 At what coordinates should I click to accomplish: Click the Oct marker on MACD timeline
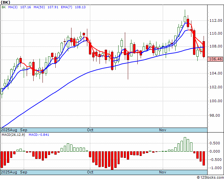click(90, 172)
